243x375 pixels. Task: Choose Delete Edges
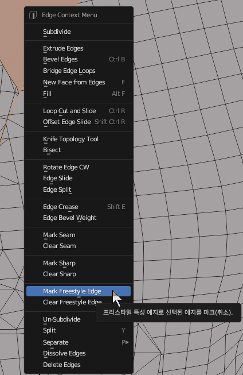tap(79, 365)
